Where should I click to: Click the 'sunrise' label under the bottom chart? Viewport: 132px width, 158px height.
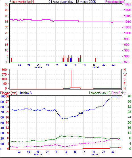tap(38, 154)
